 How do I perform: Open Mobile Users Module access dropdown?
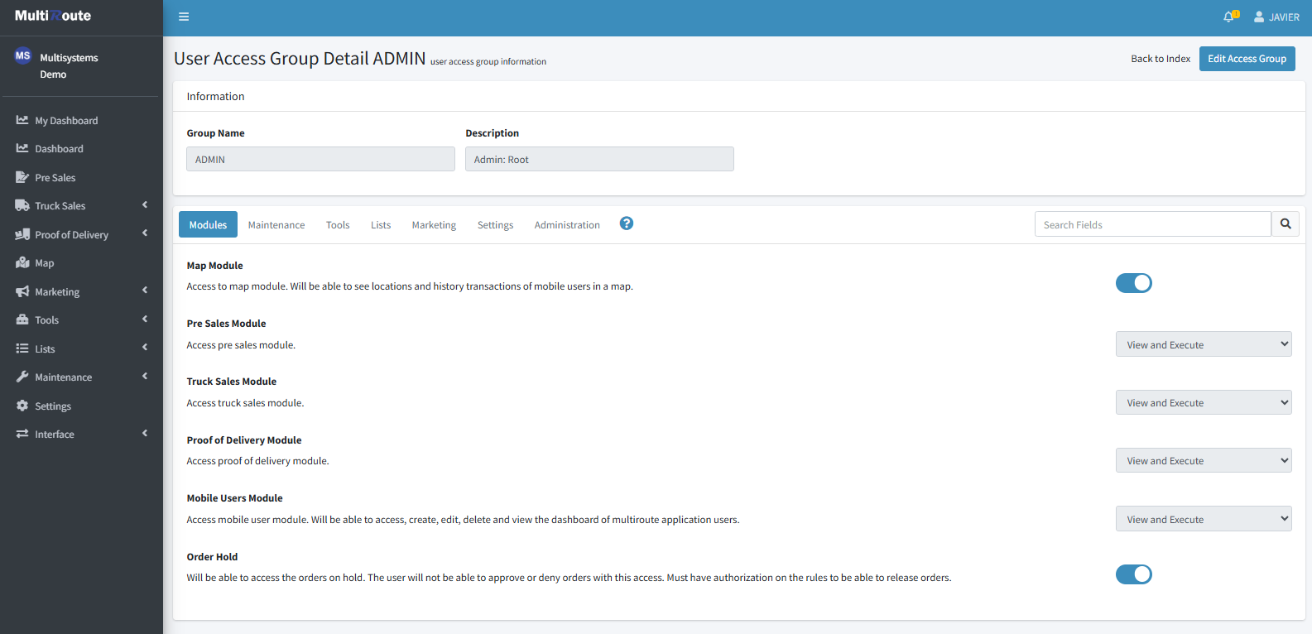click(x=1203, y=519)
